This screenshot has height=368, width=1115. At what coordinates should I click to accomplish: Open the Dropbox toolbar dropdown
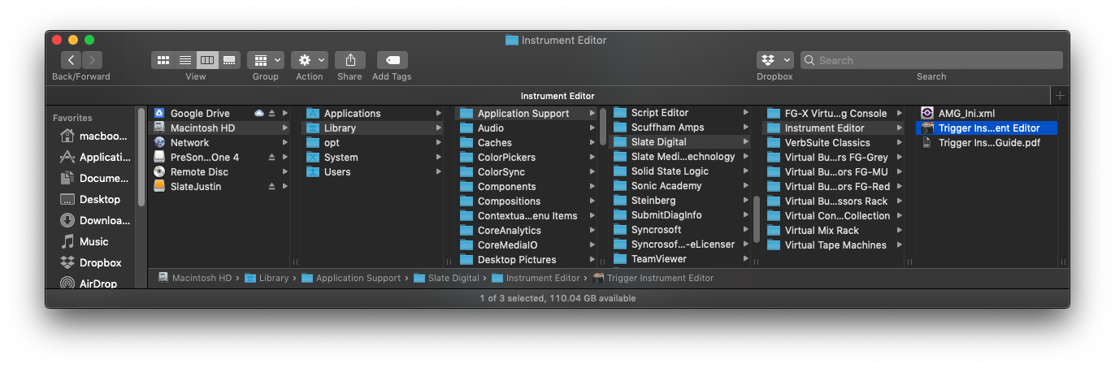point(774,60)
